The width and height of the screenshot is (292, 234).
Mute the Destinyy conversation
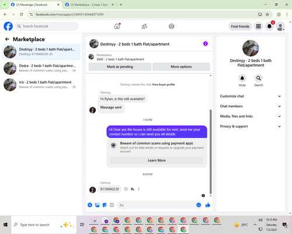click(x=242, y=78)
